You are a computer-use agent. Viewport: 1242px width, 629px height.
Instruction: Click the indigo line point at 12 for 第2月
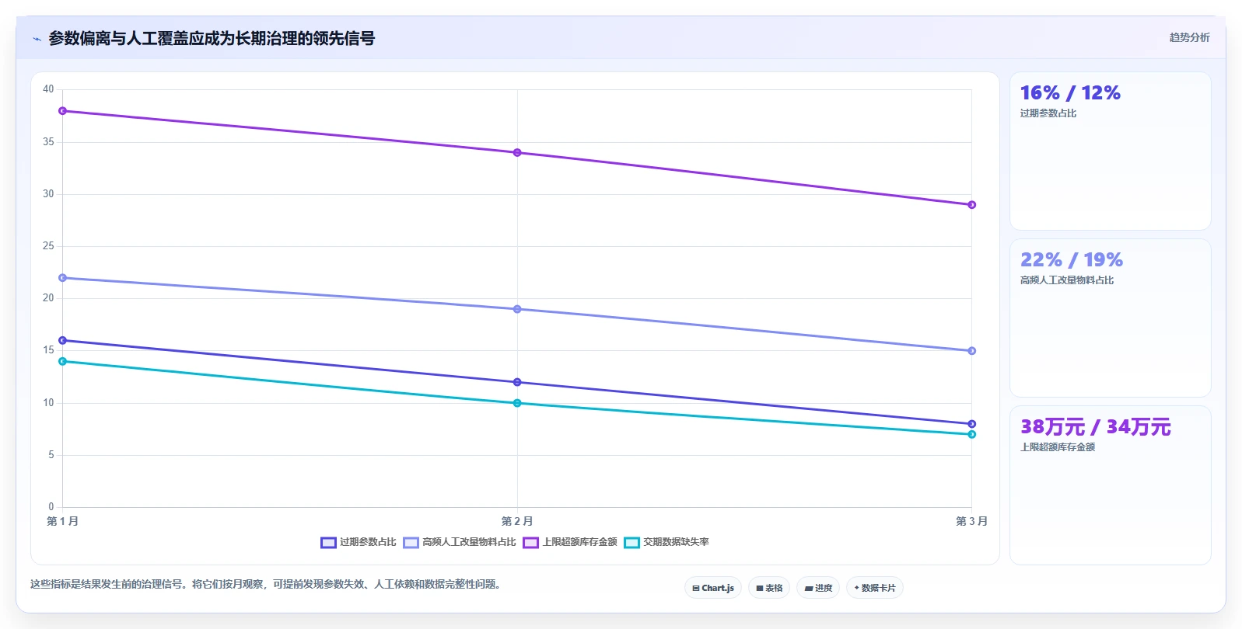click(517, 382)
